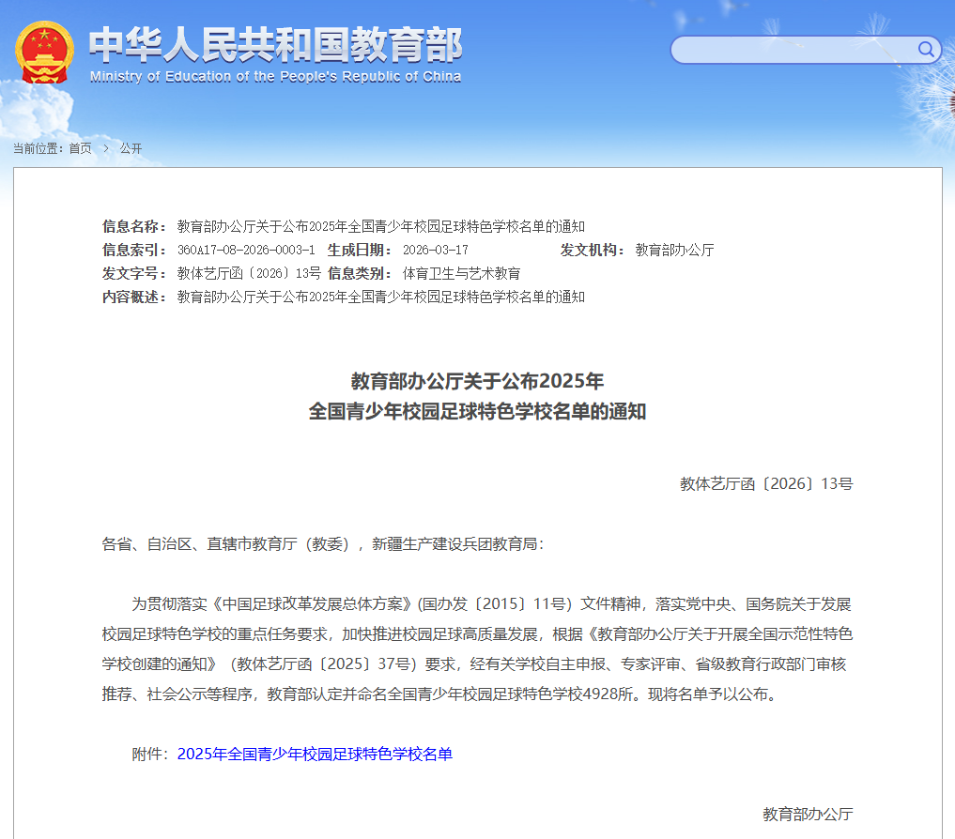Click the 中华人民共和国教育部 site title
The width and height of the screenshot is (955, 839).
(275, 43)
